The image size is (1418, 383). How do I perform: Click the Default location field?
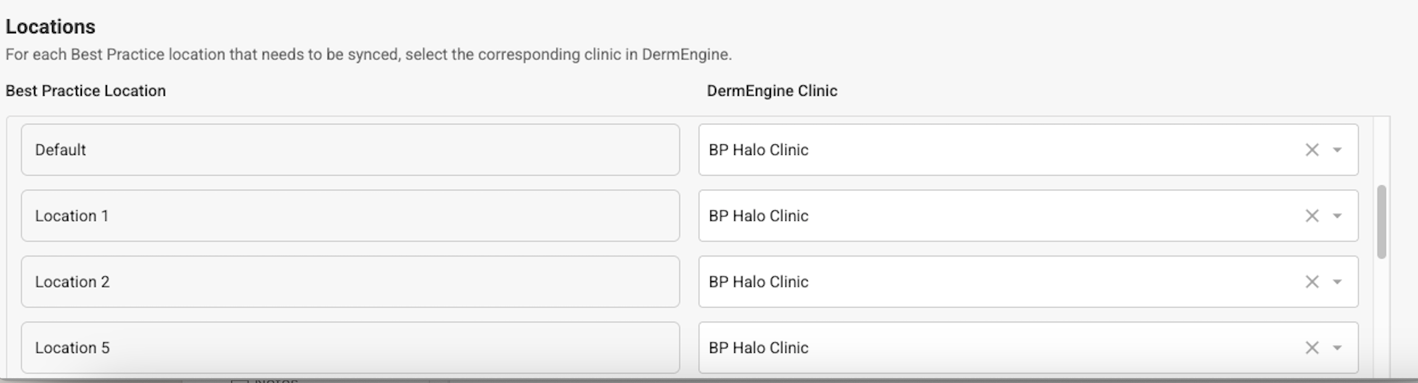click(350, 150)
